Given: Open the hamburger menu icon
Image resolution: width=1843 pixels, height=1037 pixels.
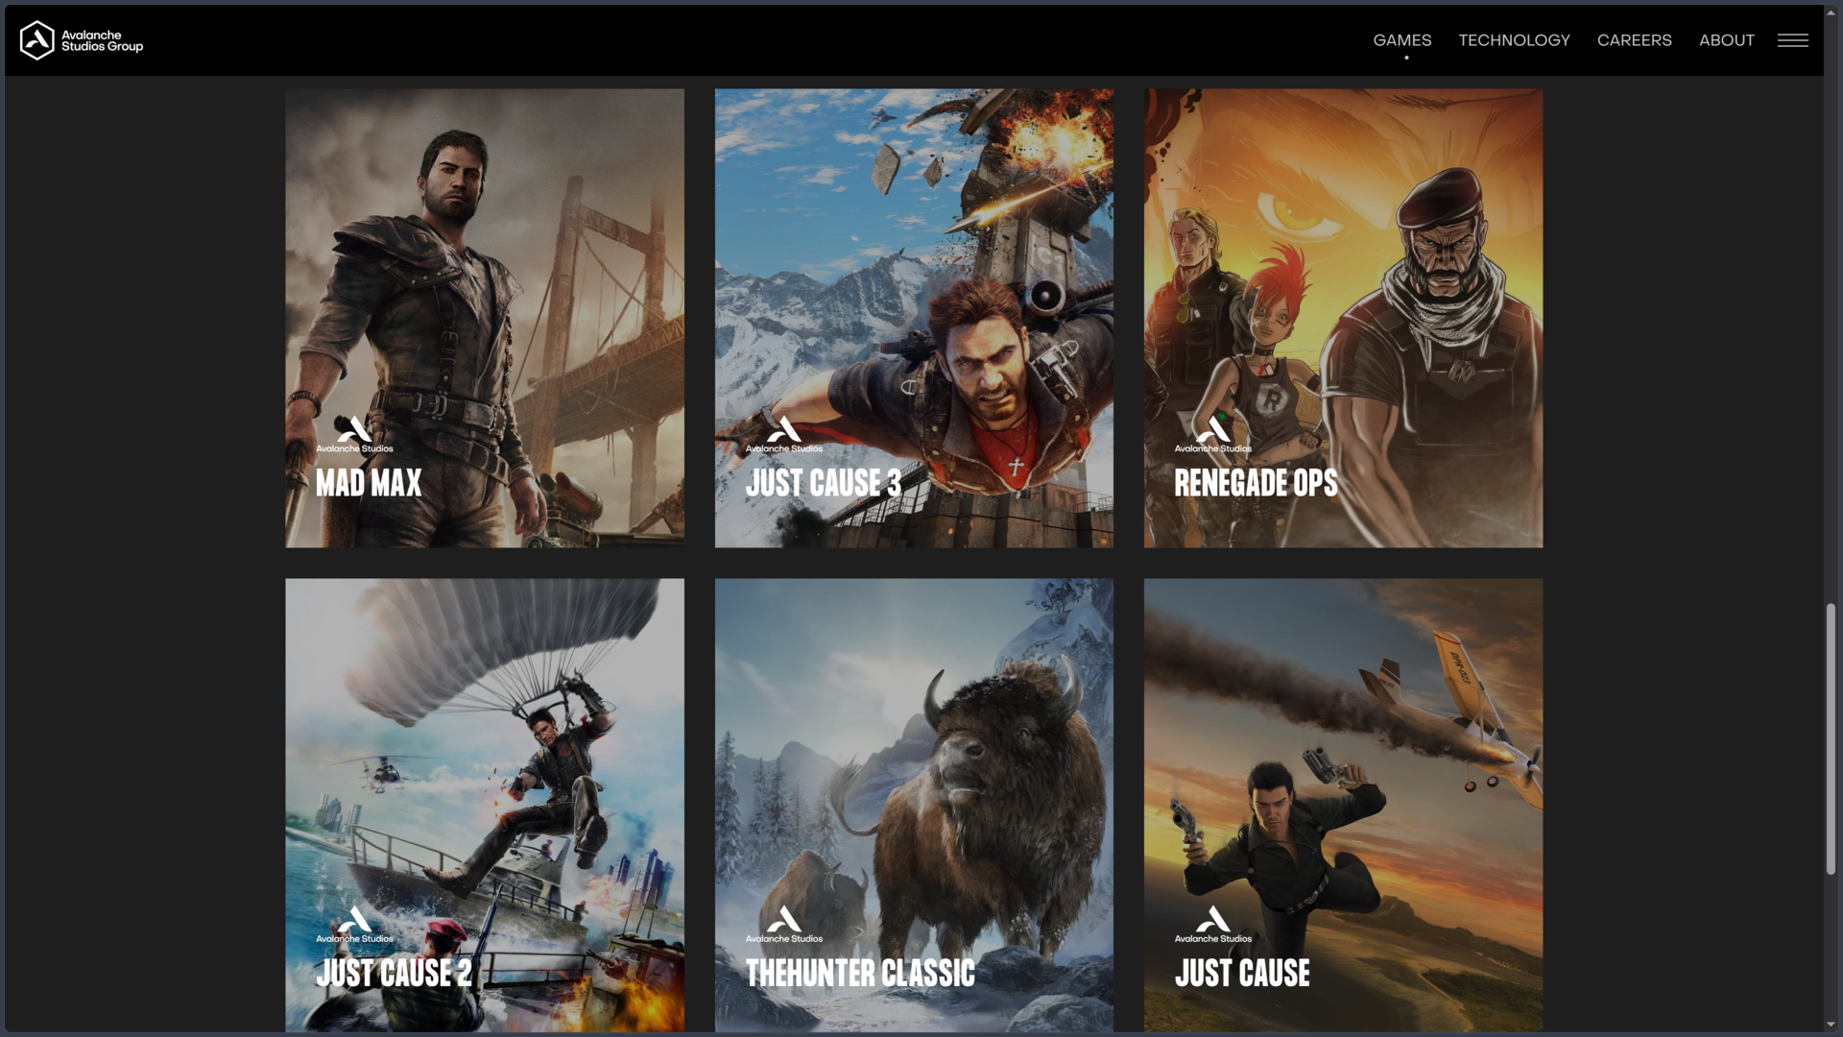Looking at the screenshot, I should 1792,40.
